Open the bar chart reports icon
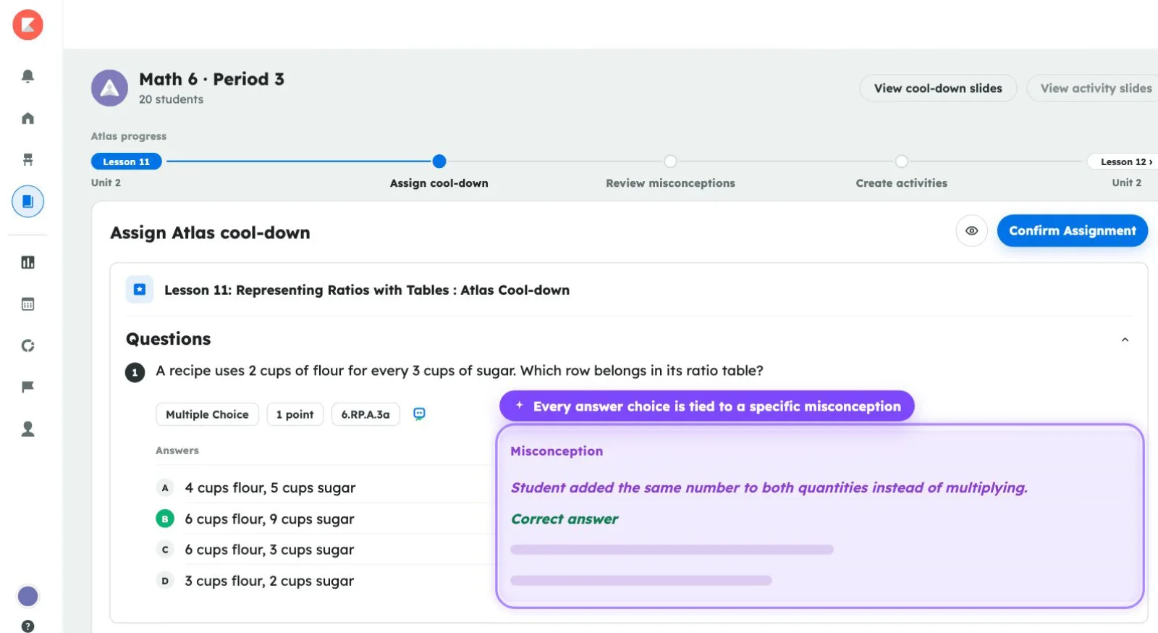The image size is (1158, 633). pos(28,262)
